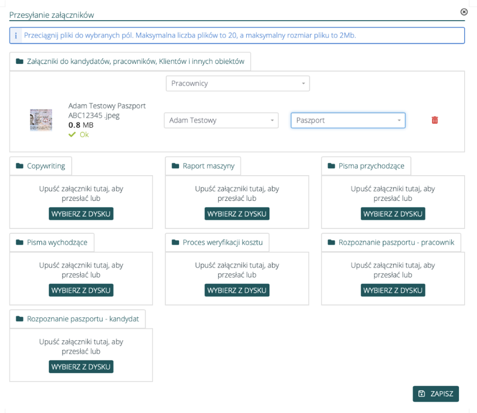Open the Pracownicy dropdown
The height and width of the screenshot is (413, 477).
[x=237, y=83]
